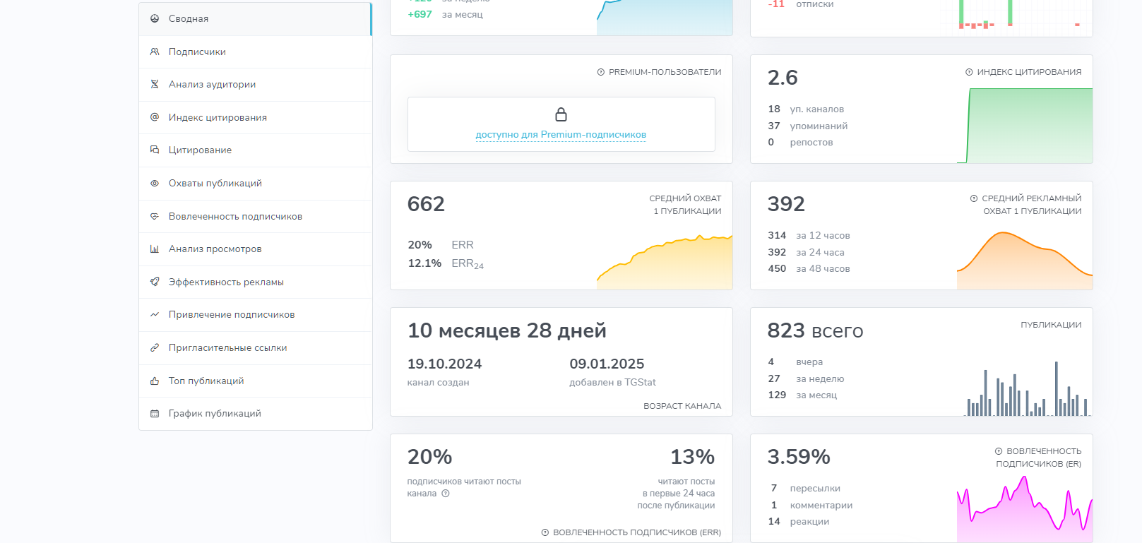
Task: Select Привлечение подписчиков menu item
Action: click(x=256, y=315)
